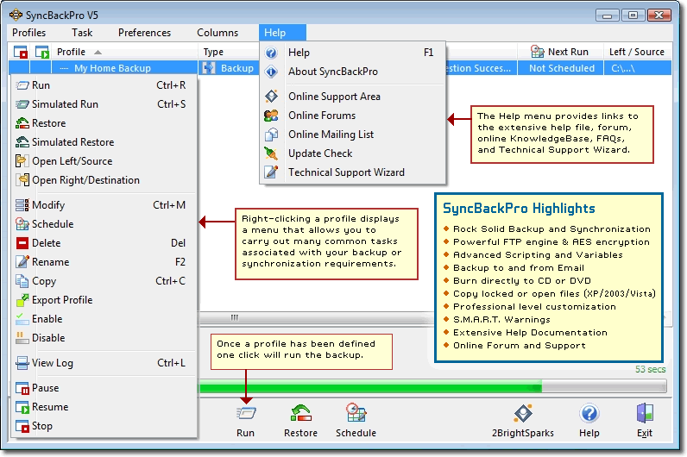Click the View Log icon
Screen dimensions: 687x457
click(x=22, y=363)
